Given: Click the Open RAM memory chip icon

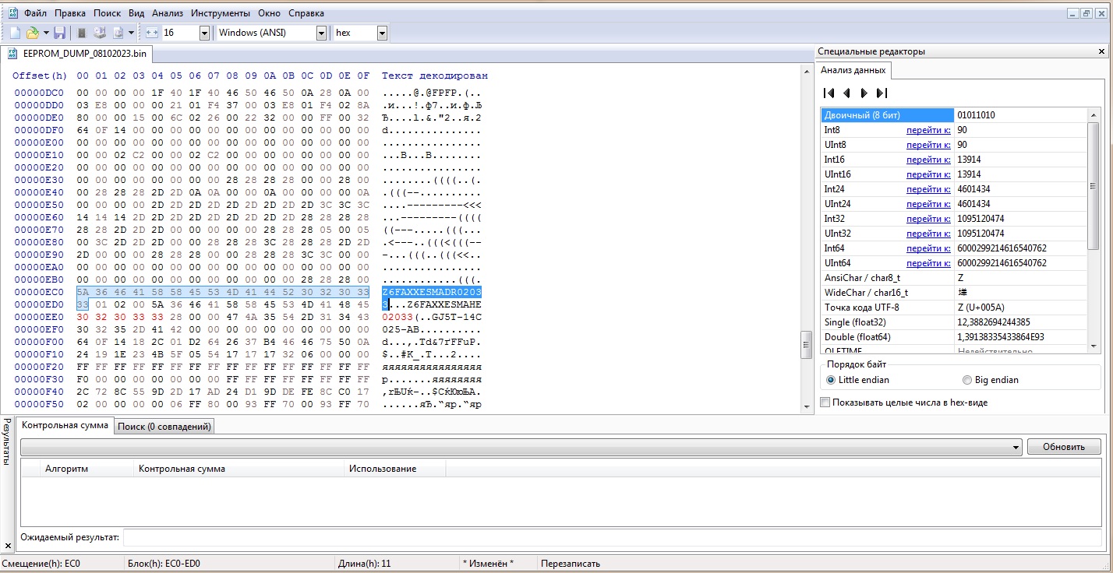Looking at the screenshot, I should (x=82, y=33).
